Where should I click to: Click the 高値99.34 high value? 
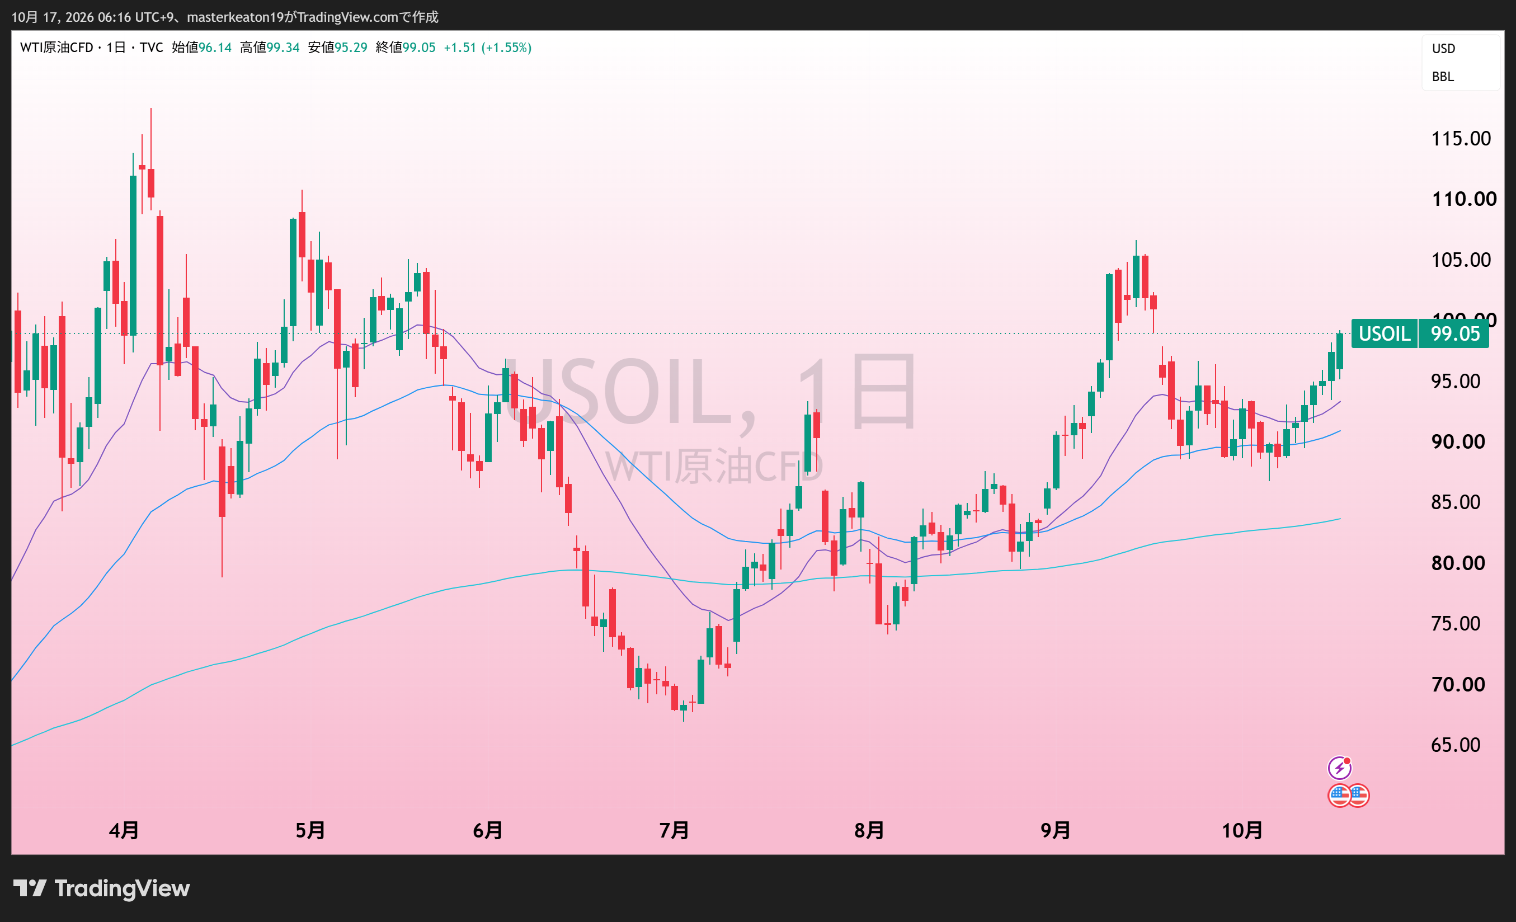(x=270, y=48)
